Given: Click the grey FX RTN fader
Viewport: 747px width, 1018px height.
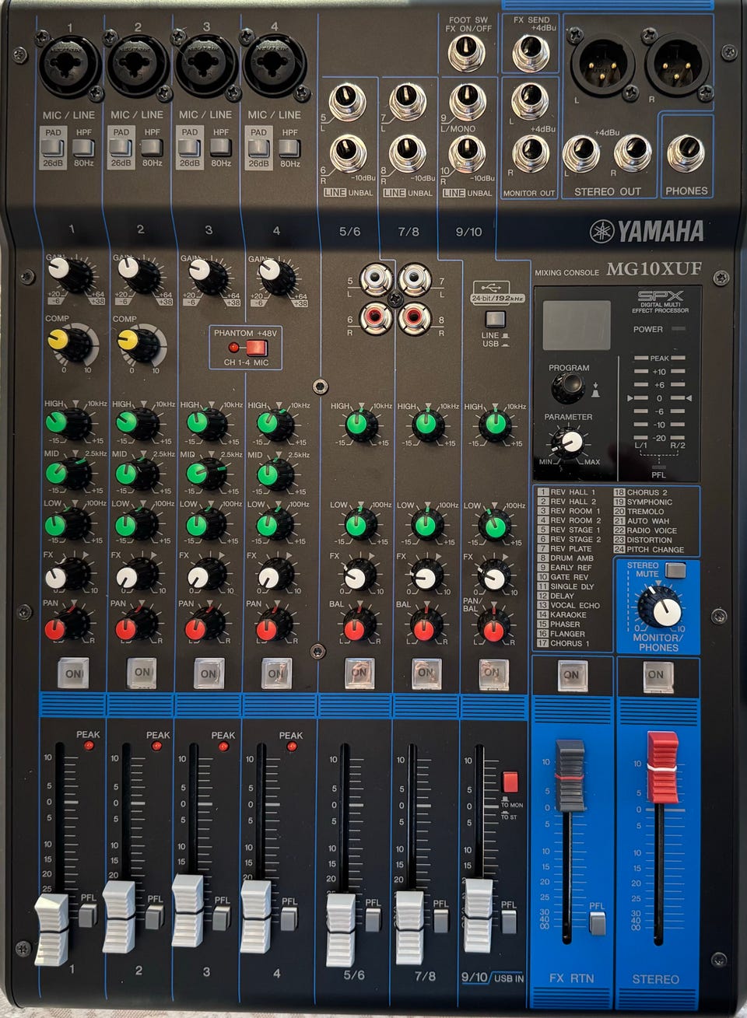Looking at the screenshot, I should 570,775.
